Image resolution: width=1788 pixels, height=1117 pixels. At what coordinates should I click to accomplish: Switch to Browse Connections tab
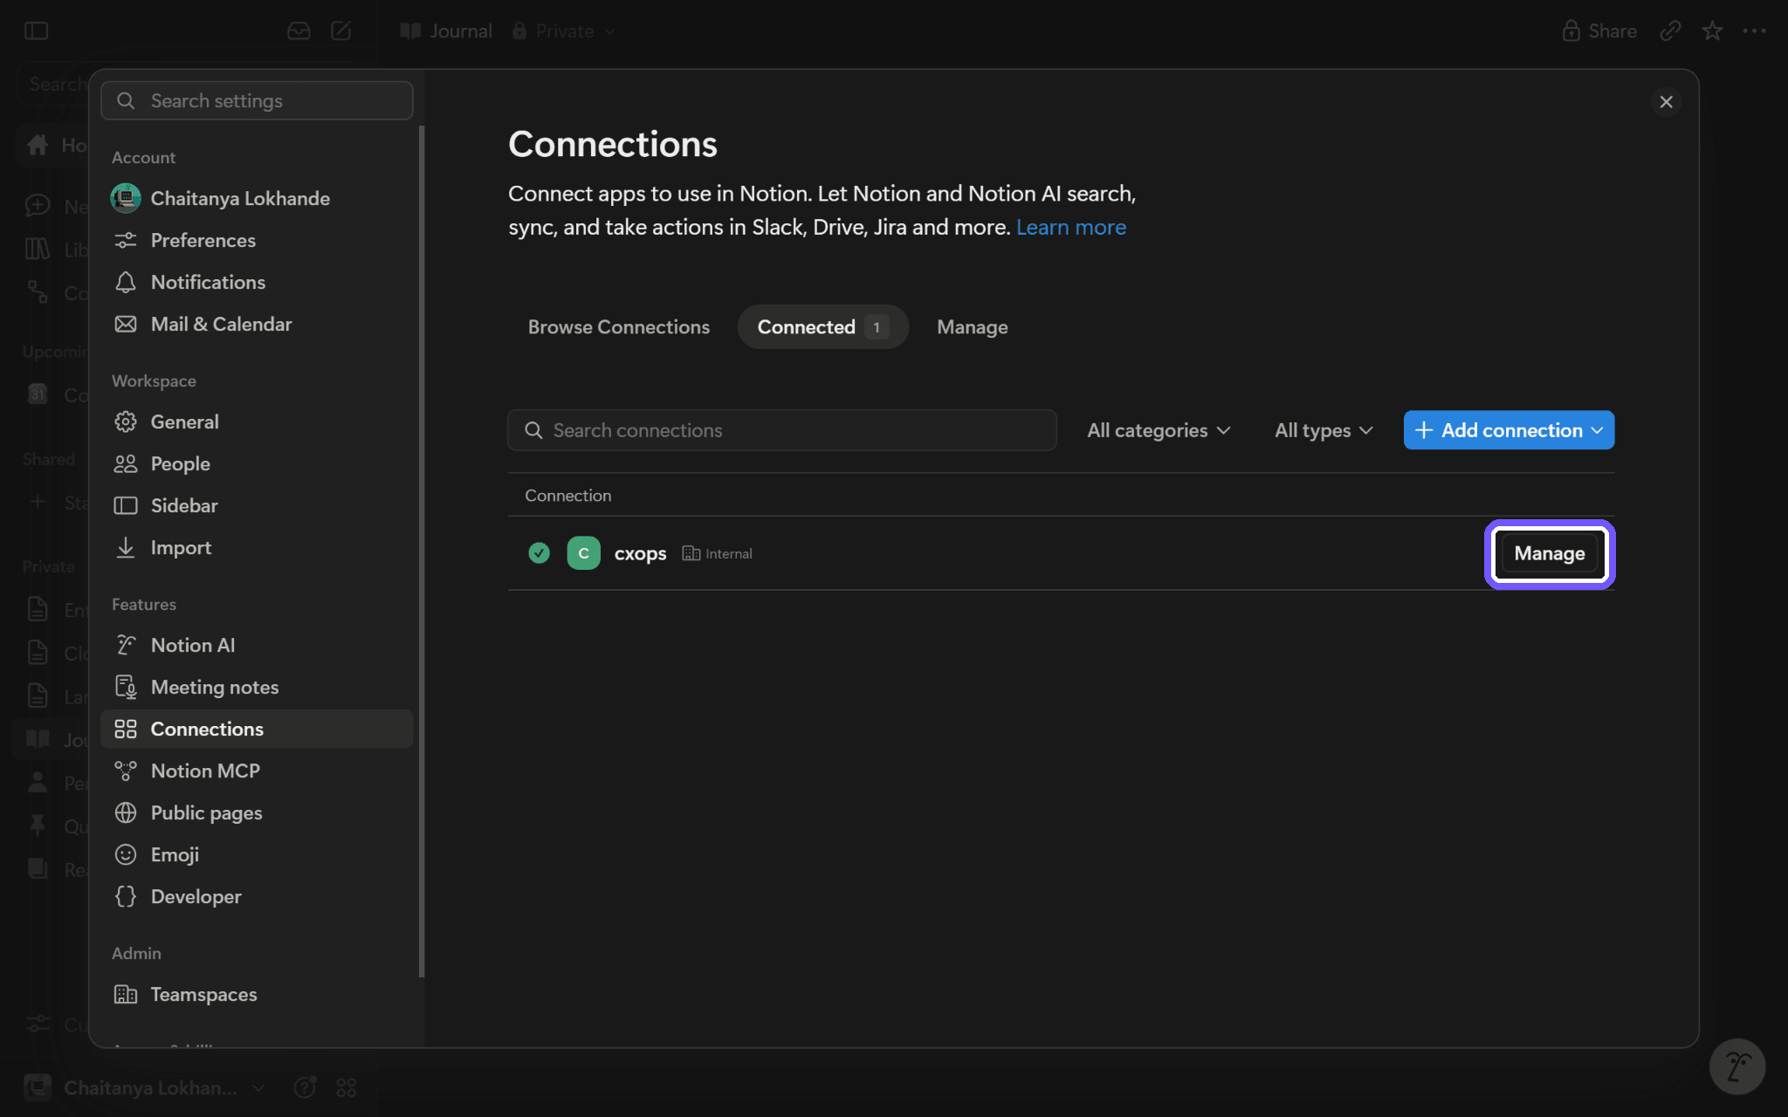pos(618,327)
